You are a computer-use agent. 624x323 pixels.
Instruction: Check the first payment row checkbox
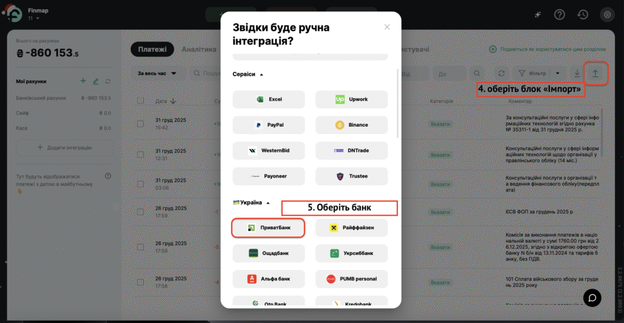pos(140,124)
